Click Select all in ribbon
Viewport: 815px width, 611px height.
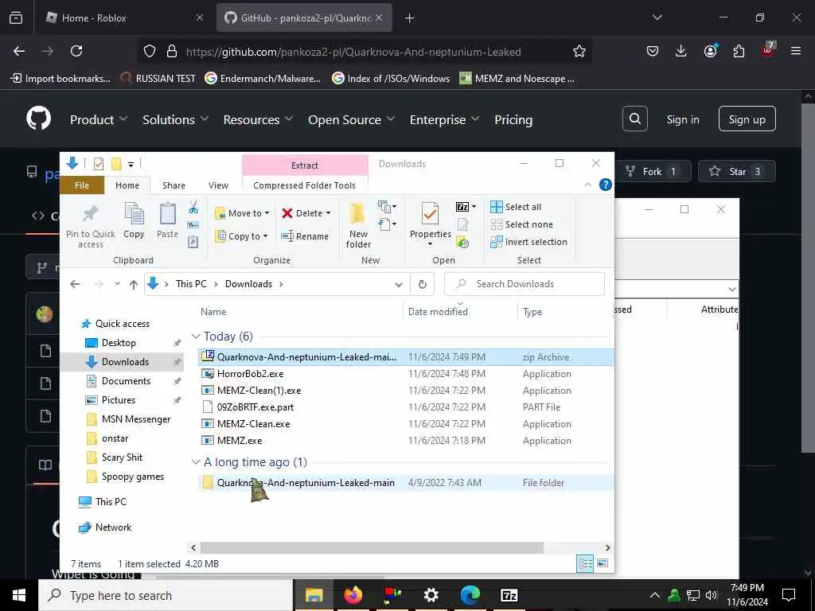tap(516, 207)
